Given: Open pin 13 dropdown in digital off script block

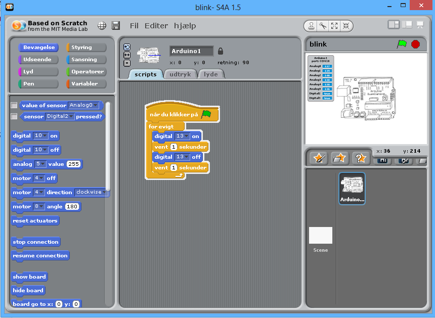Looking at the screenshot, I should (182, 157).
